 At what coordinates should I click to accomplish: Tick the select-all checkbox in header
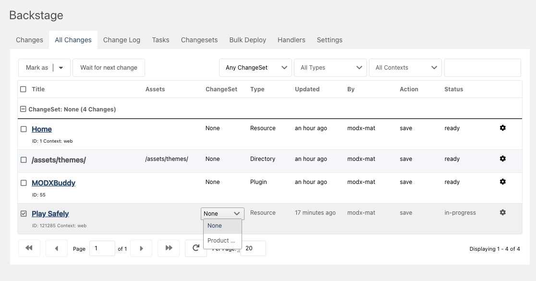pos(23,89)
